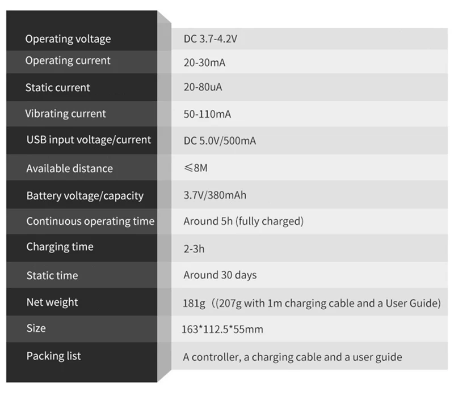Select the Charging time label
The image size is (454, 397).
pyautogui.click(x=60, y=247)
